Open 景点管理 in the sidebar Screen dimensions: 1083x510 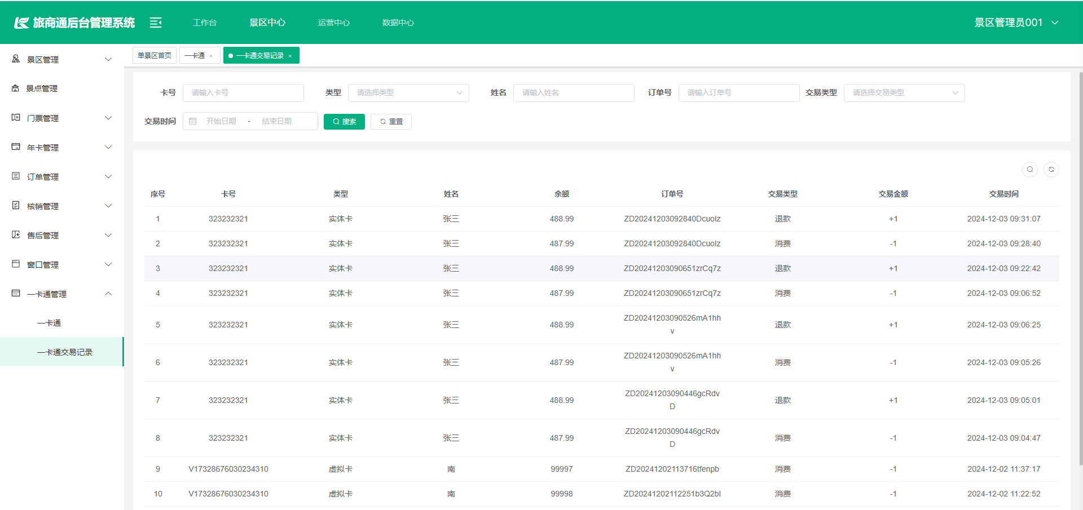42,88
